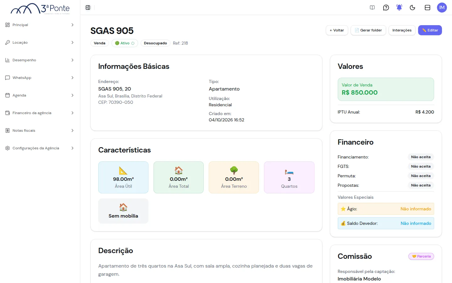This screenshot has height=283, width=452.
Task: Edit the property with Editar button
Action: click(430, 30)
